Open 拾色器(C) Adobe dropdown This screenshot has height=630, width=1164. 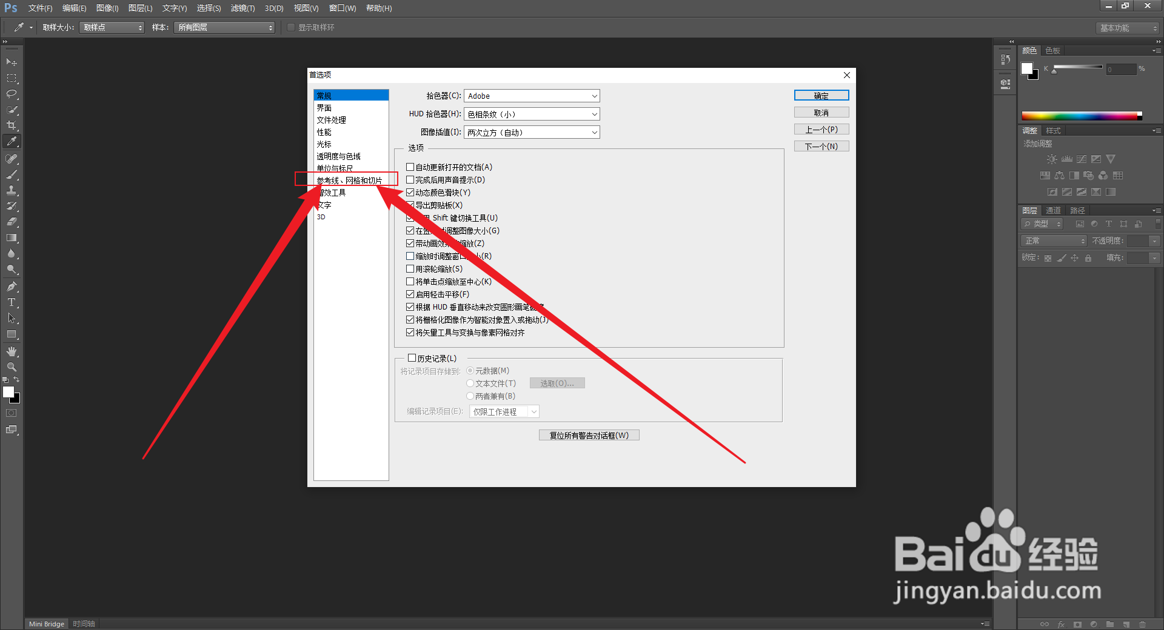[532, 96]
